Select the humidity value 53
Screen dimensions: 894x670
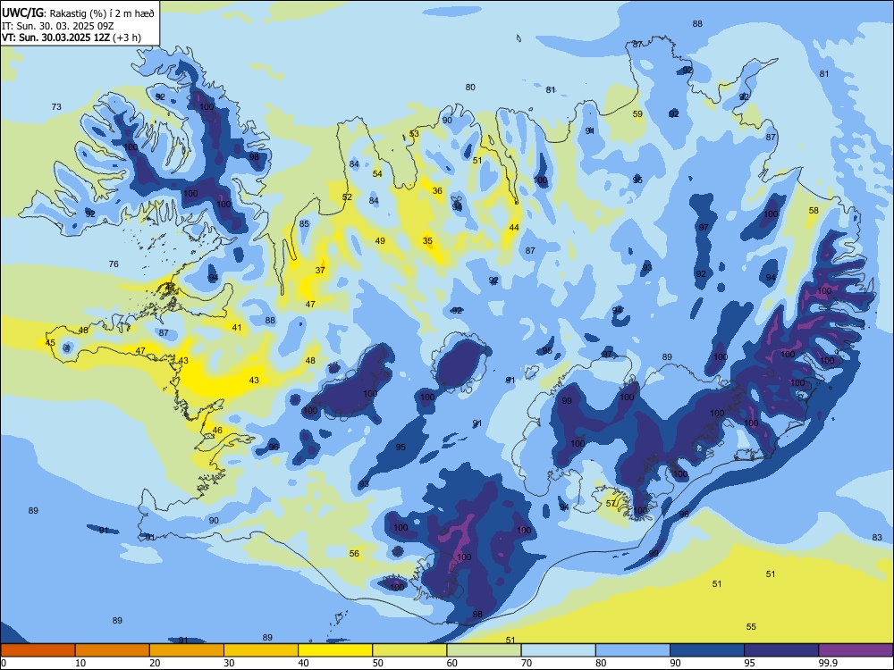tap(414, 134)
